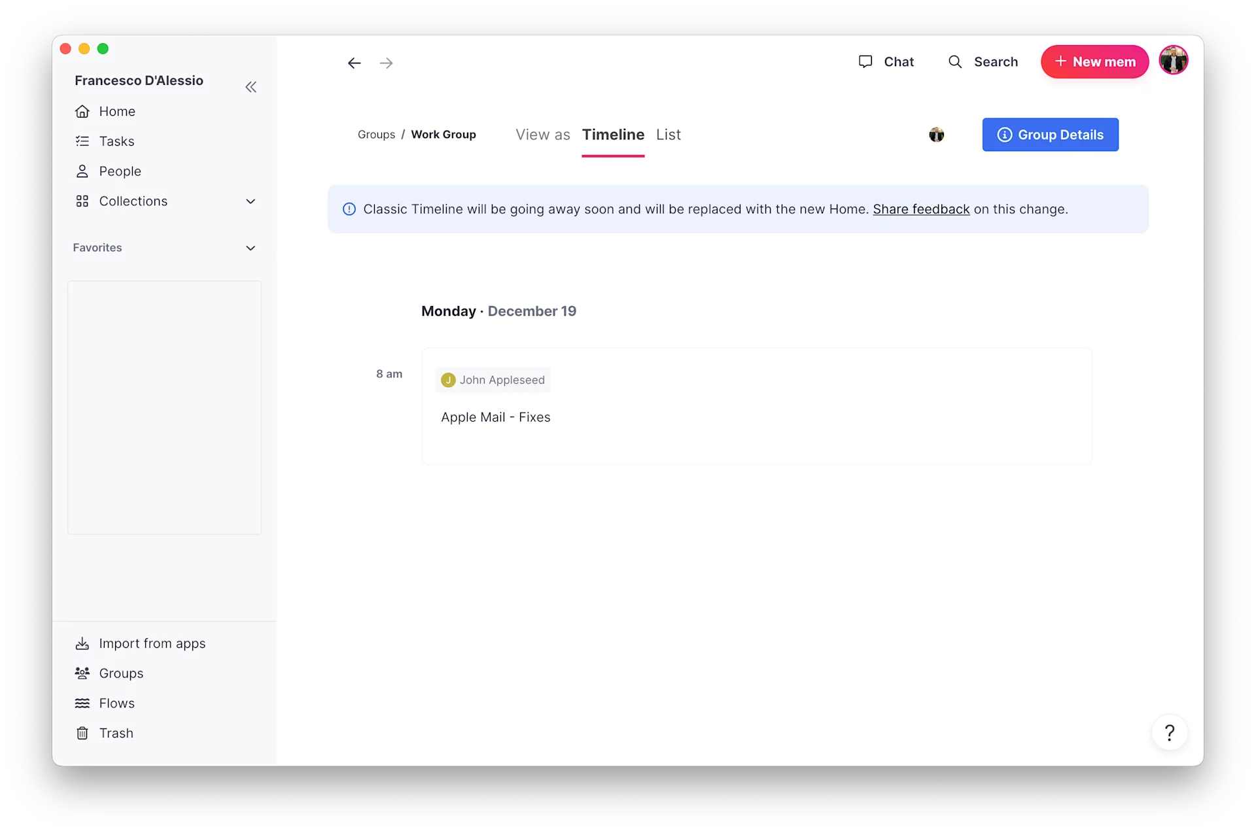The image size is (1256, 835).
Task: Navigate forward with the right arrow
Action: coord(386,63)
